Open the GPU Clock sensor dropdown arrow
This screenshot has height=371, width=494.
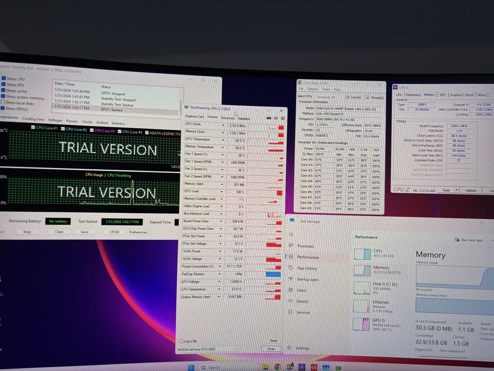tap(223, 125)
